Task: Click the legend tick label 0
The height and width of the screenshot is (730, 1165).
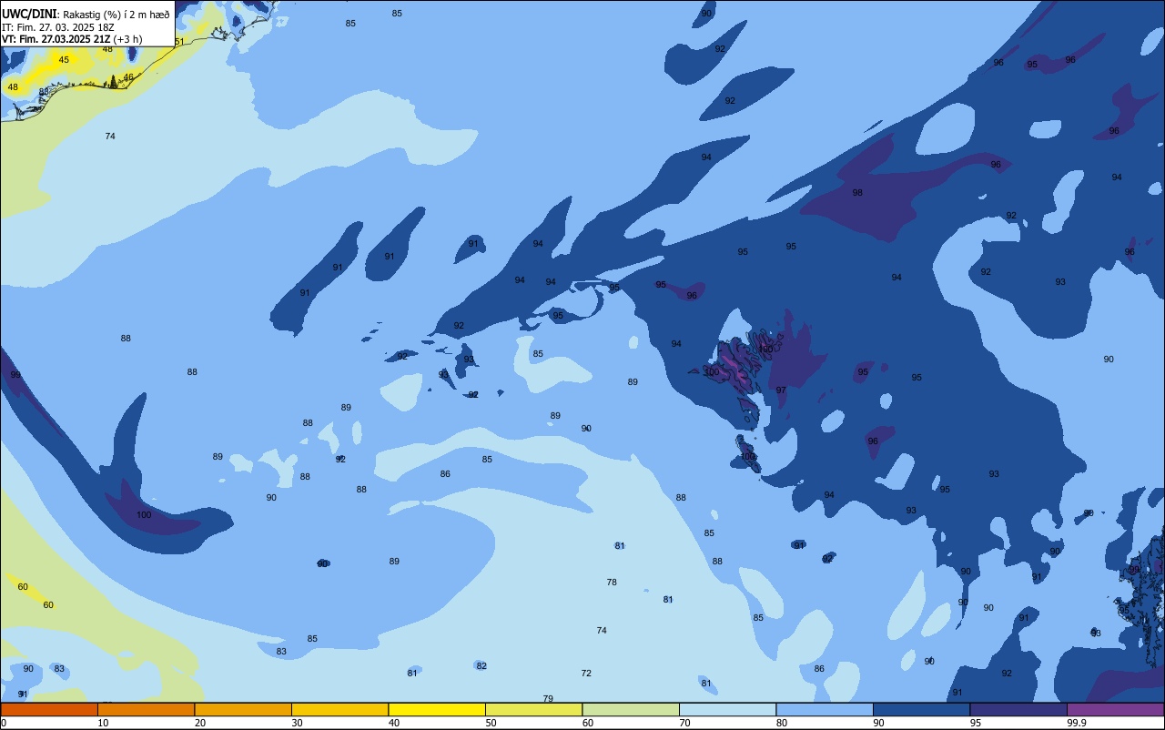Action: 4,723
